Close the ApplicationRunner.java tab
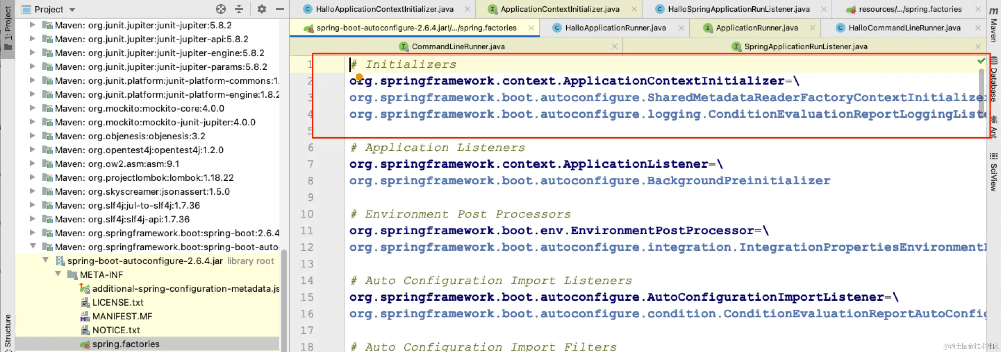The image size is (1001, 352). [x=812, y=28]
